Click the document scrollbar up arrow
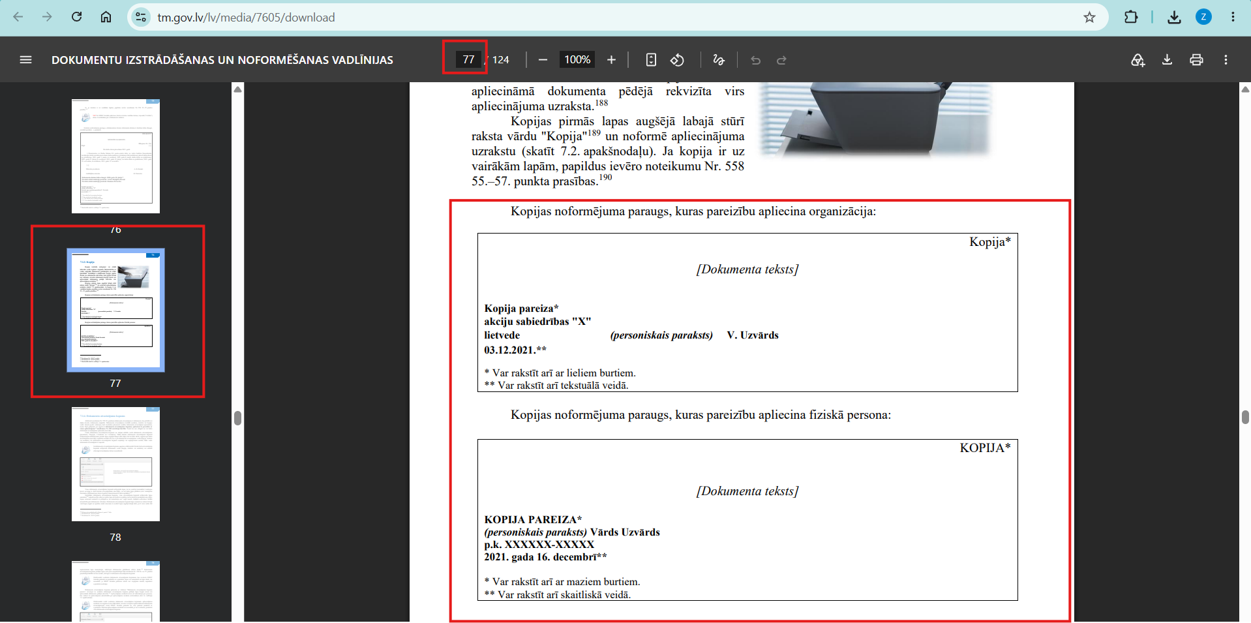The height and width of the screenshot is (623, 1251). coord(1245,89)
